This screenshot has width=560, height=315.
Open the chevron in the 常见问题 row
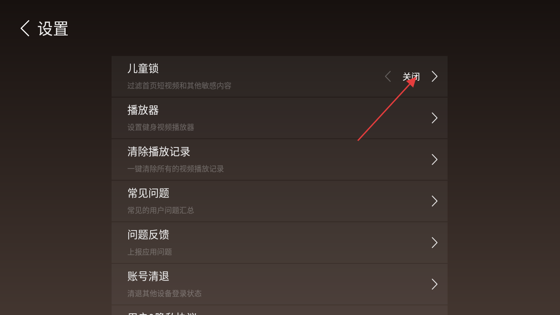434,201
